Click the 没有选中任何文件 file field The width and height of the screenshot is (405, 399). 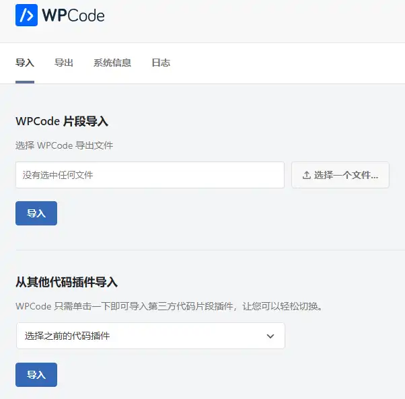[150, 175]
